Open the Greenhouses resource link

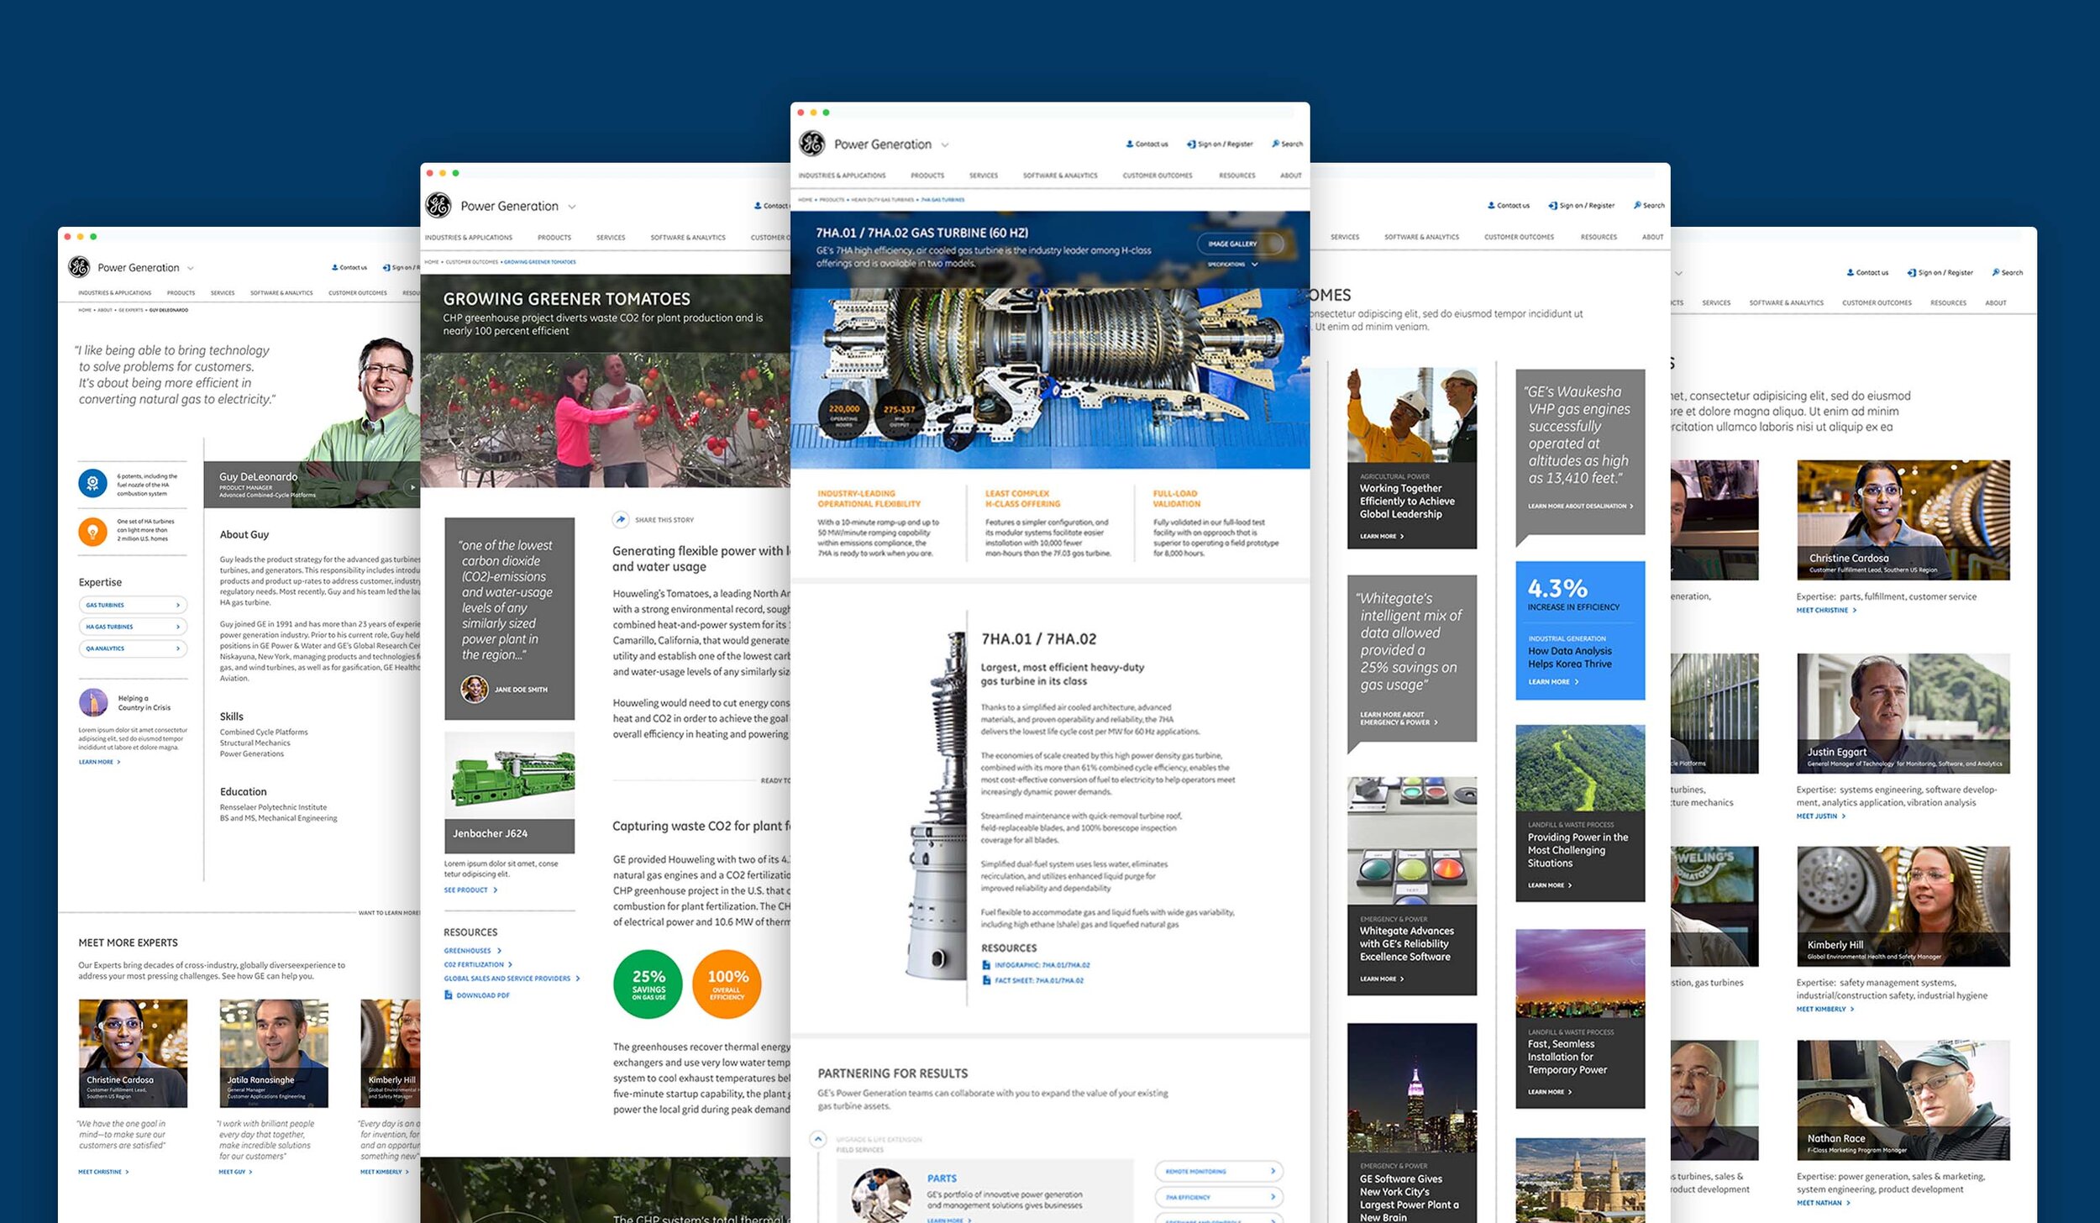[472, 950]
